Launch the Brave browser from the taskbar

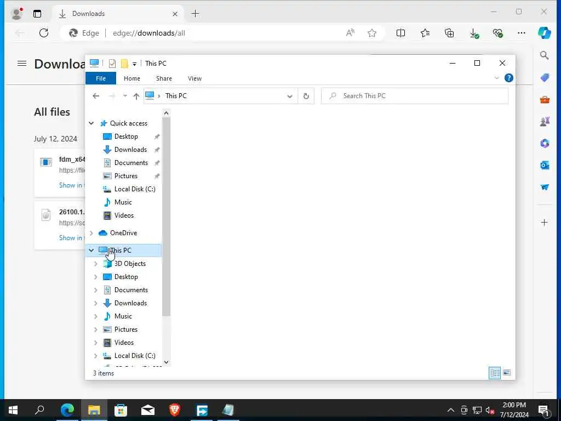pyautogui.click(x=175, y=410)
